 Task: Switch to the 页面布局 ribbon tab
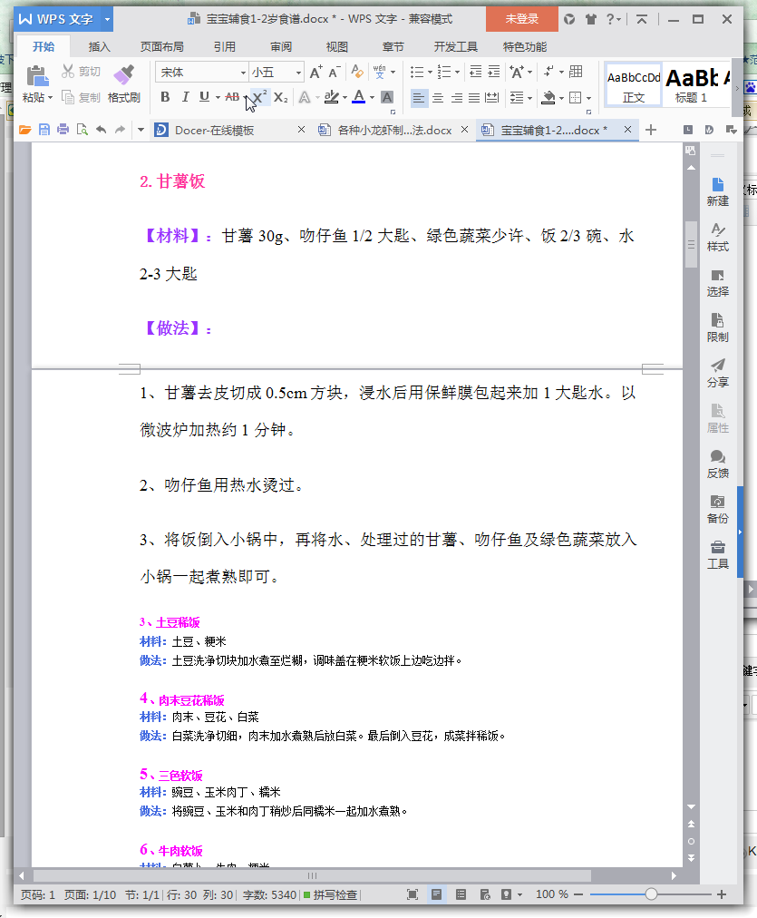tap(162, 47)
